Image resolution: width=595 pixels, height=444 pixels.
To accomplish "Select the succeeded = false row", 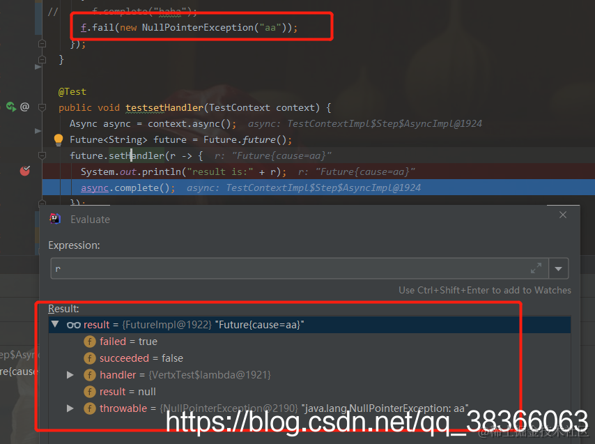I will pyautogui.click(x=309, y=358).
